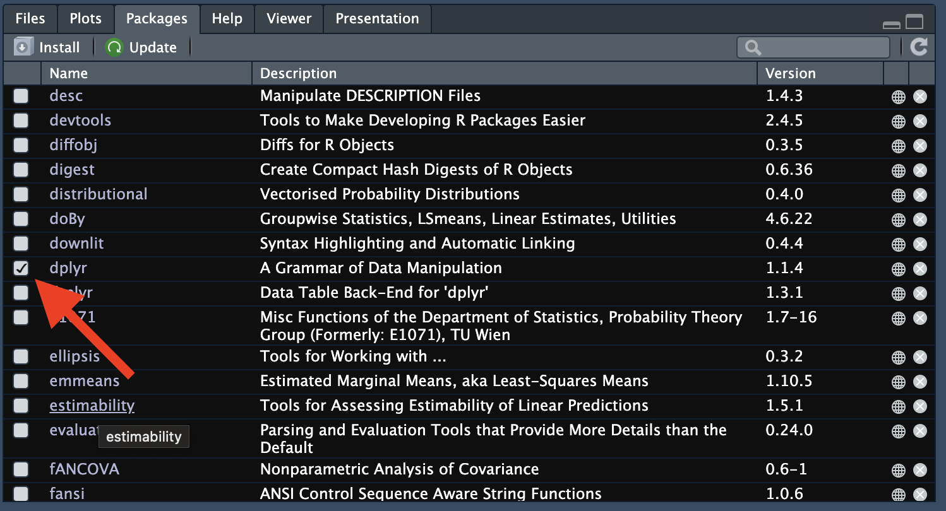
Task: Remove the emmeans package using X icon
Action: (920, 382)
